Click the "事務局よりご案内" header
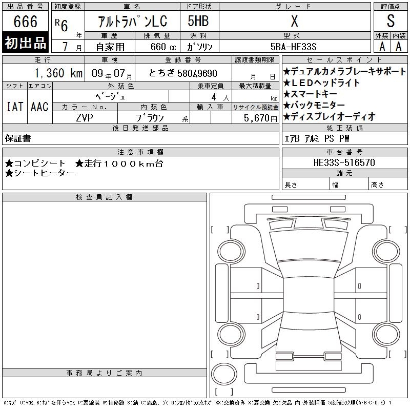 [x=105, y=373]
